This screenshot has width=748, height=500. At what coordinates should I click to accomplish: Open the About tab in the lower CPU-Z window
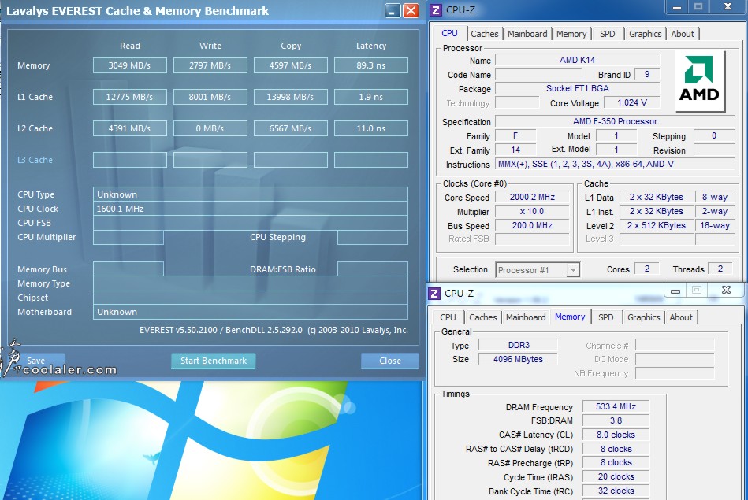681,317
